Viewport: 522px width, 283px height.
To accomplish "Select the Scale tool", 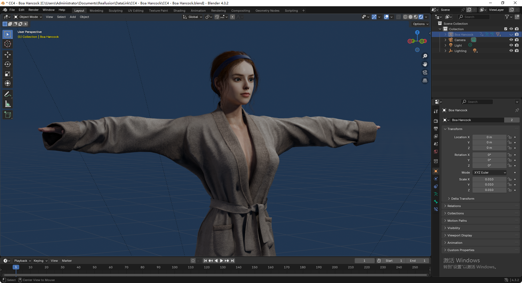I will (8, 74).
